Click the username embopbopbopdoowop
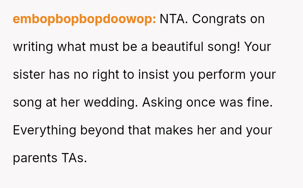Image resolution: width=303 pixels, height=188 pixels. coord(84,19)
